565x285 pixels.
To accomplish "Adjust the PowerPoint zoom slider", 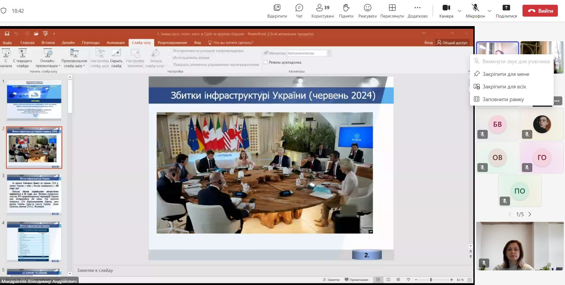I will pyautogui.click(x=431, y=280).
